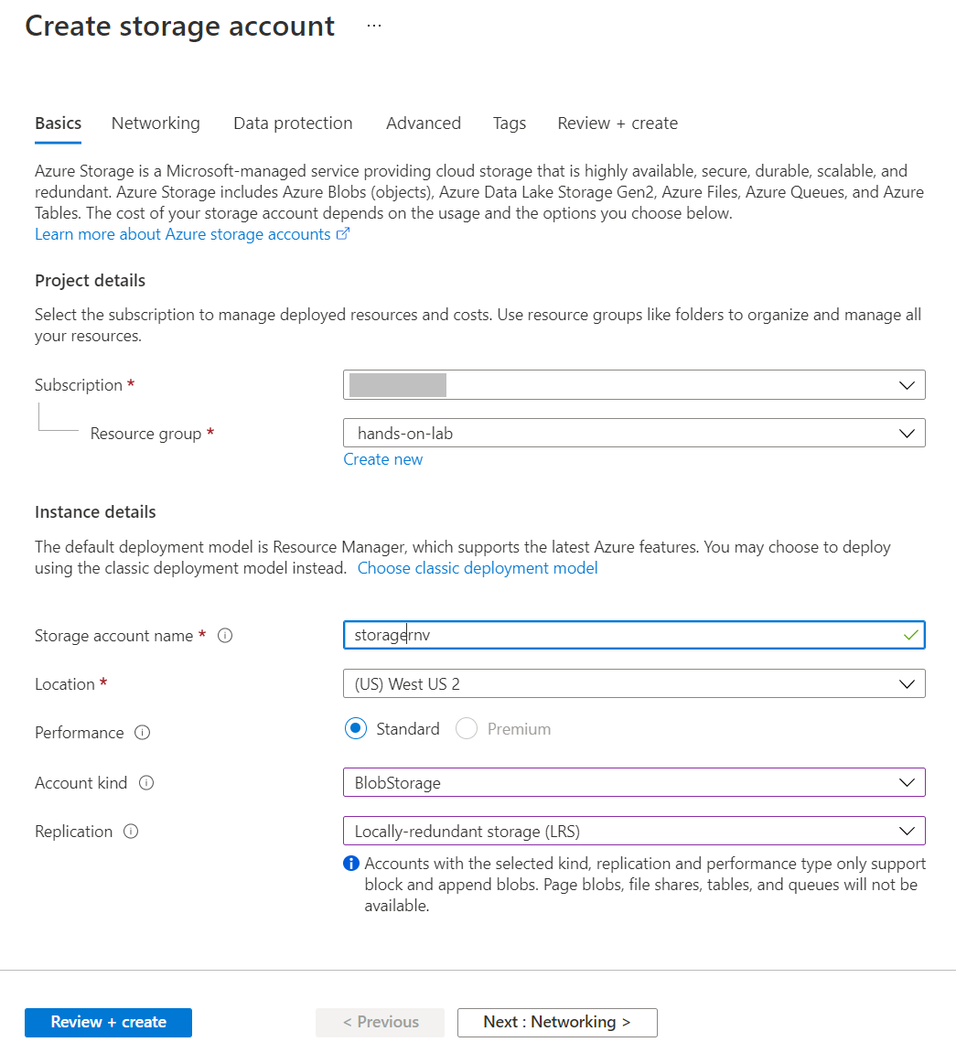The height and width of the screenshot is (1042, 956).
Task: Select the Premium performance option
Action: [x=467, y=729]
